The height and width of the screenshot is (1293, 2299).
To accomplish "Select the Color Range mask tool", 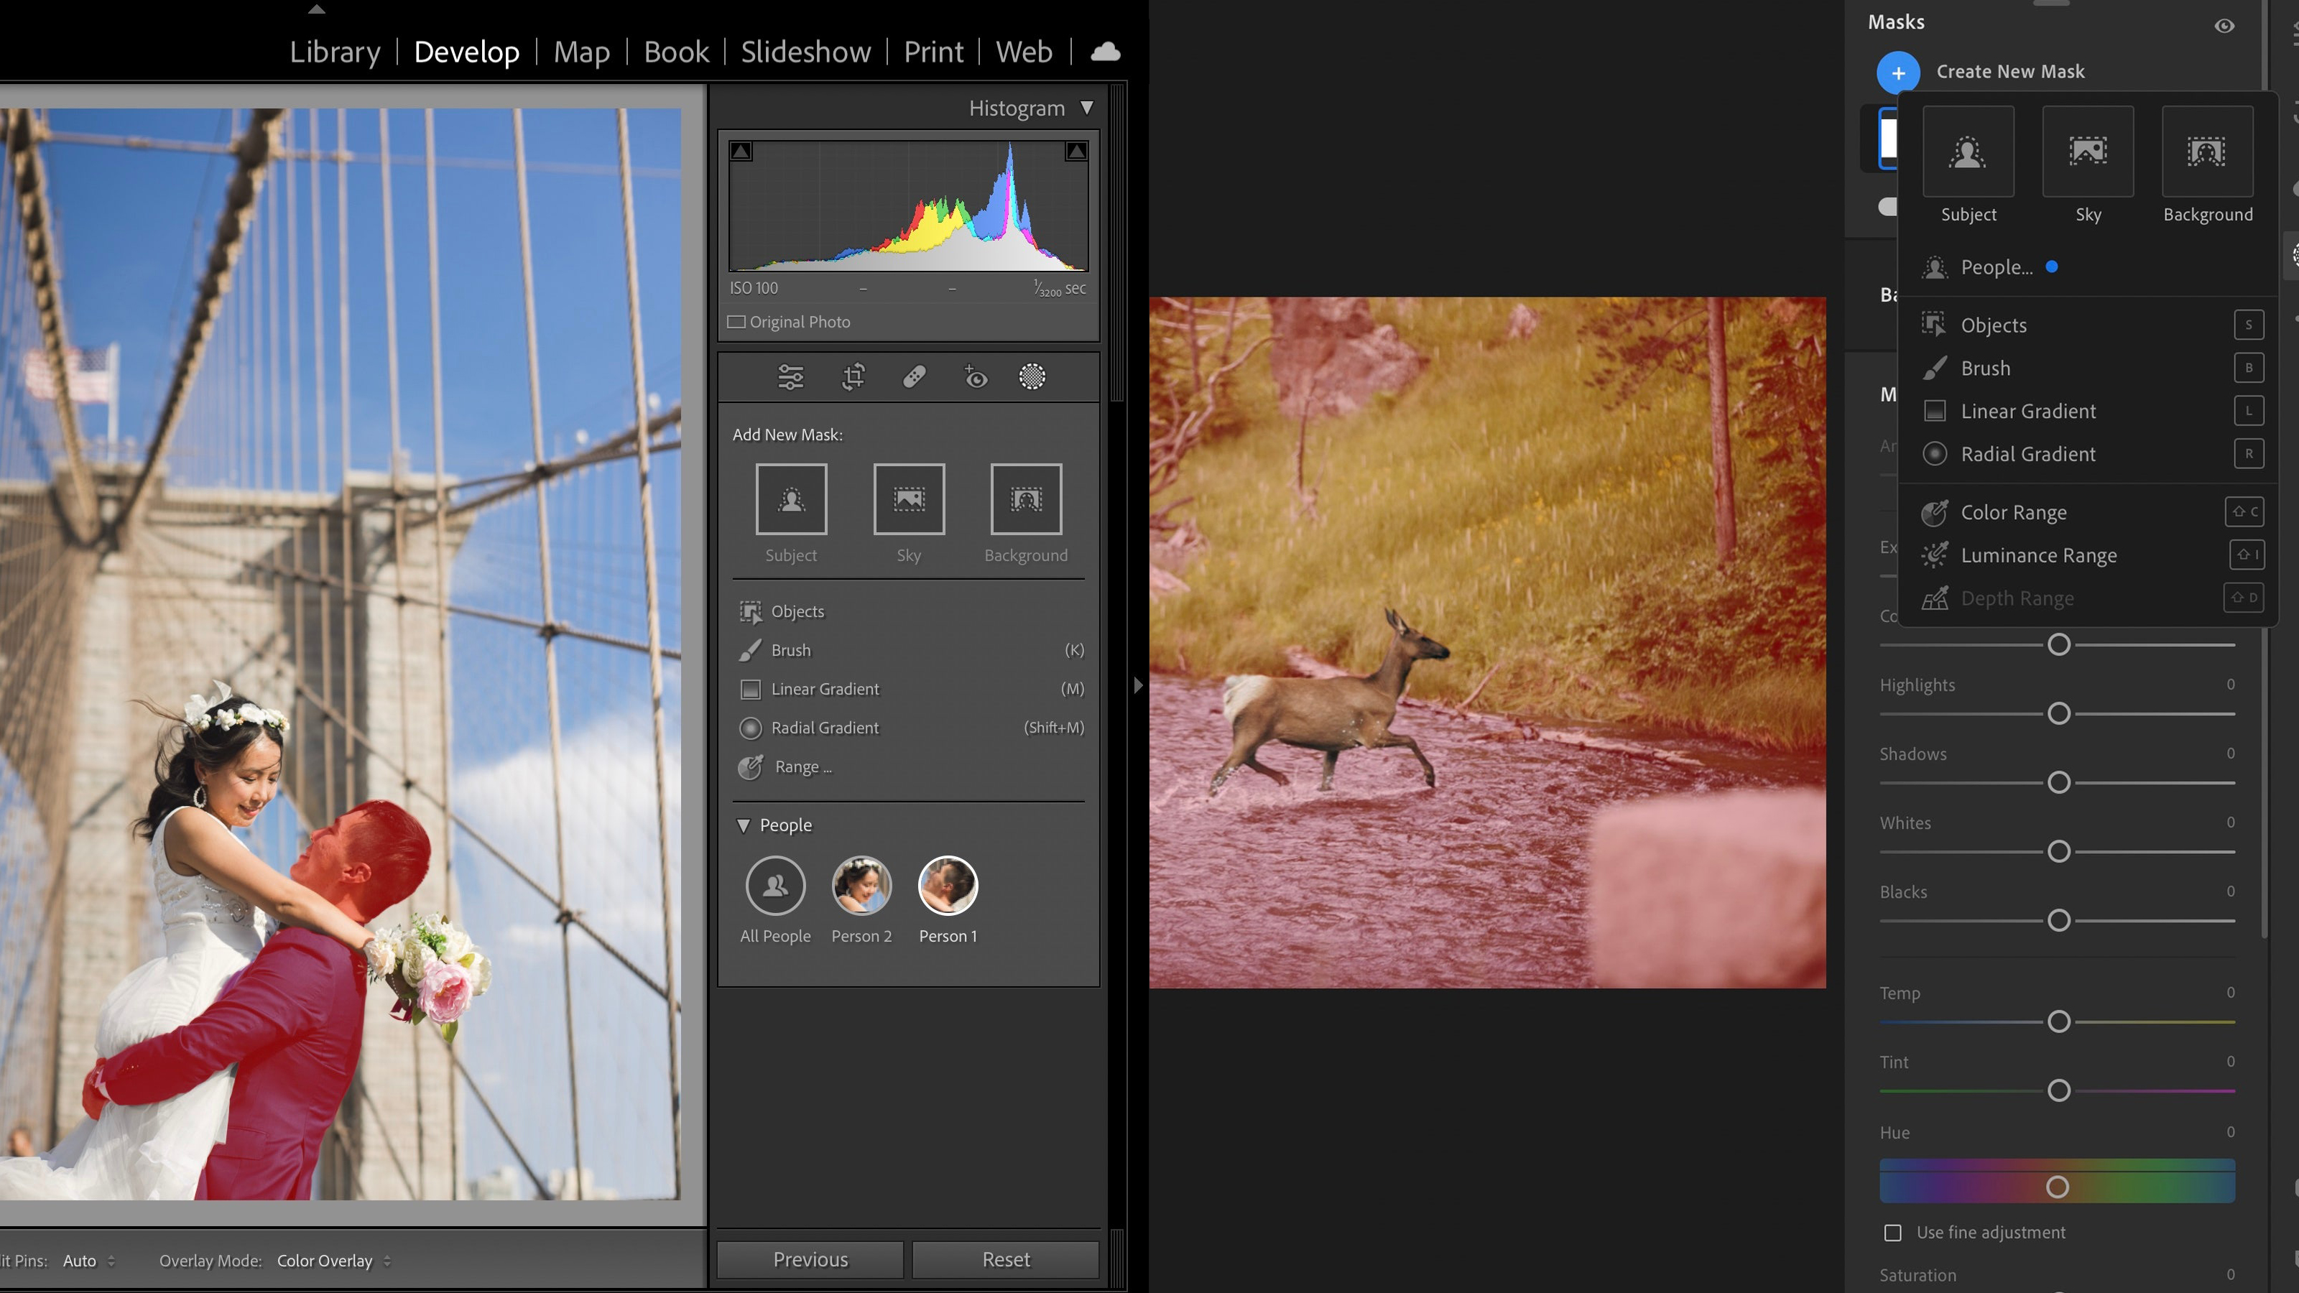I will [x=2013, y=511].
